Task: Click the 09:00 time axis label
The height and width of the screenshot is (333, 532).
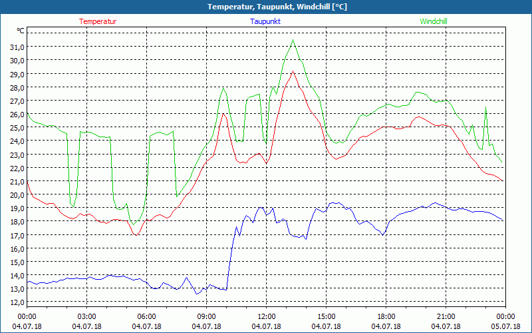Action: point(207,317)
